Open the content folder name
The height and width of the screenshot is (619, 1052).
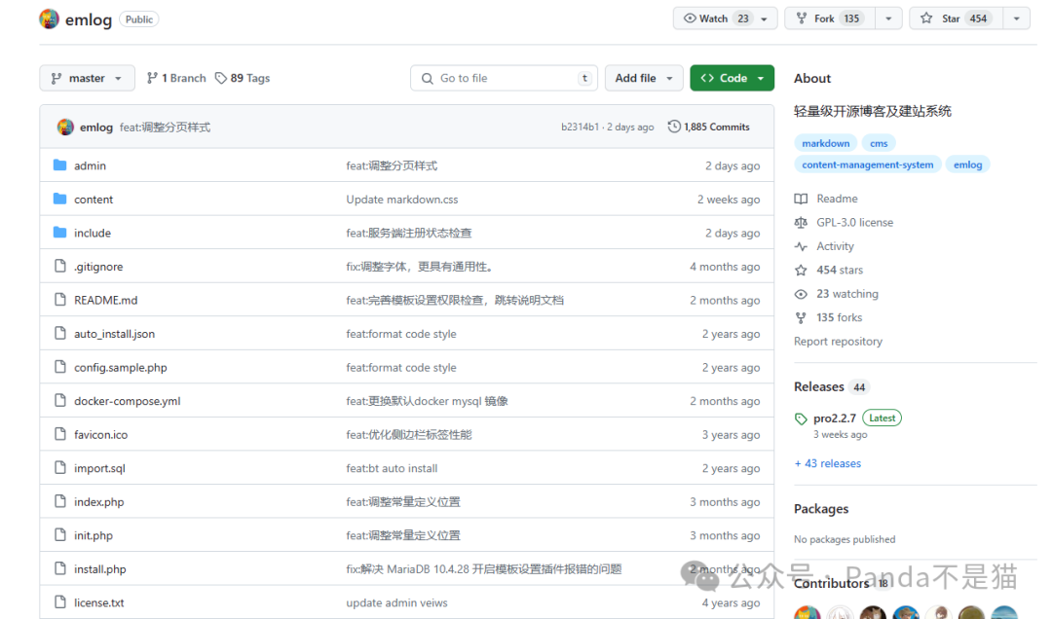point(94,200)
